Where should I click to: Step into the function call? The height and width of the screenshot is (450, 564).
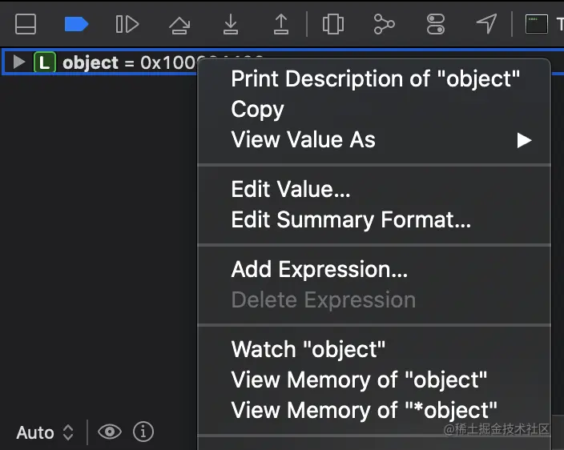pyautogui.click(x=231, y=24)
